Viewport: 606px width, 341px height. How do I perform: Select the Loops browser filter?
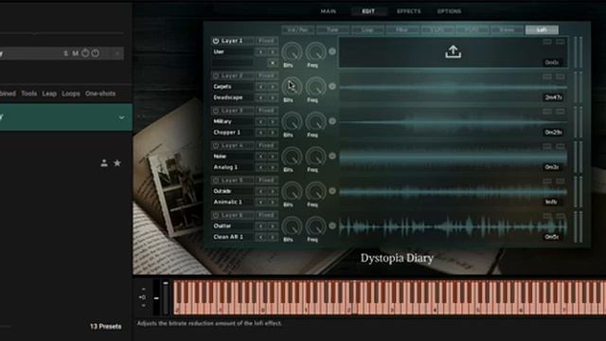click(71, 94)
